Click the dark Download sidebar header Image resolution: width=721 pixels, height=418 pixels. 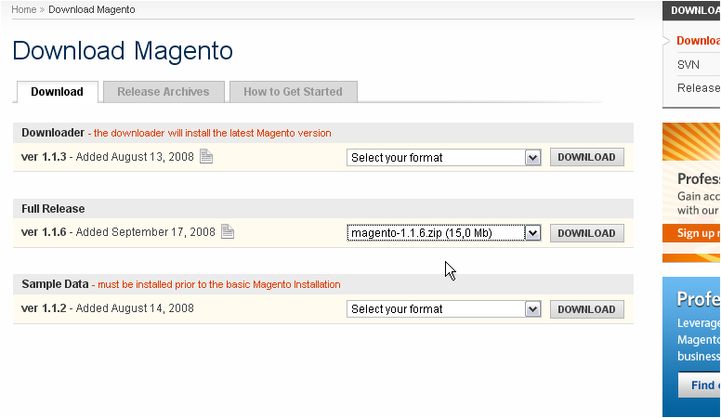tap(693, 11)
